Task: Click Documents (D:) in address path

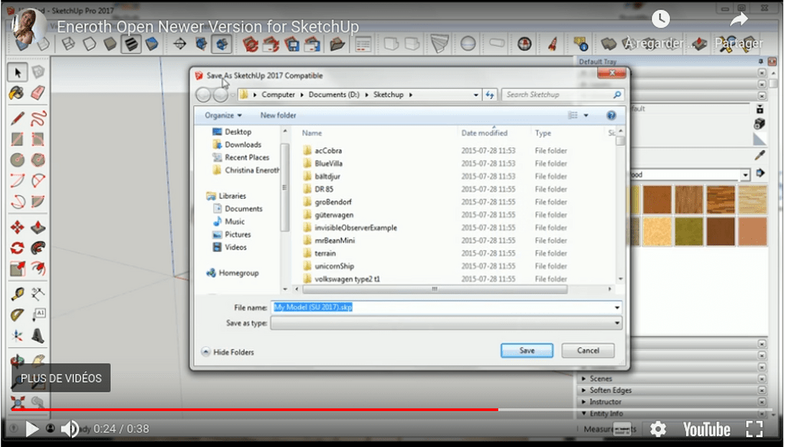Action: click(334, 94)
